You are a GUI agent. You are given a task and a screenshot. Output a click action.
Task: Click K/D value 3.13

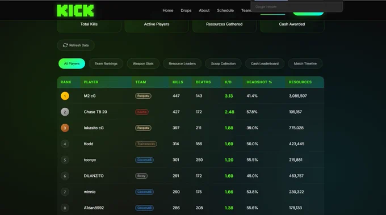coord(229,96)
